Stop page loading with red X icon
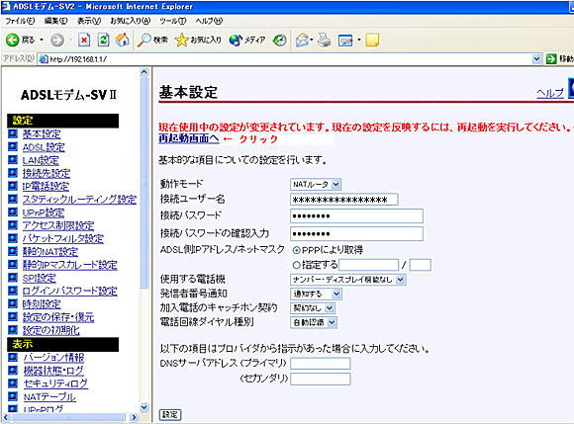The height and width of the screenshot is (424, 574). tap(84, 40)
